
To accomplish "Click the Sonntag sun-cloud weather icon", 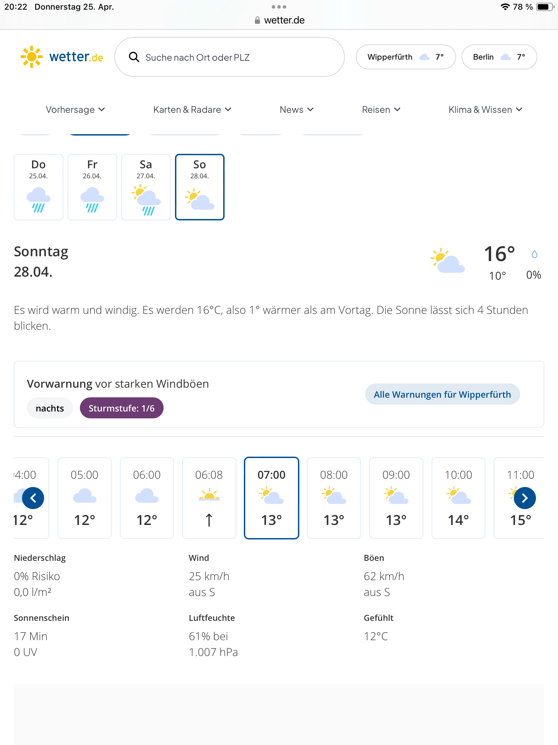I will click(447, 261).
